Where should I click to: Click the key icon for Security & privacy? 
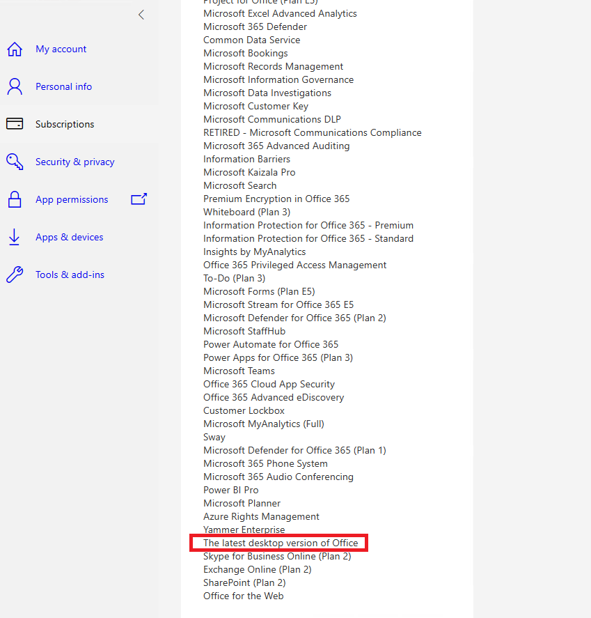pos(15,162)
